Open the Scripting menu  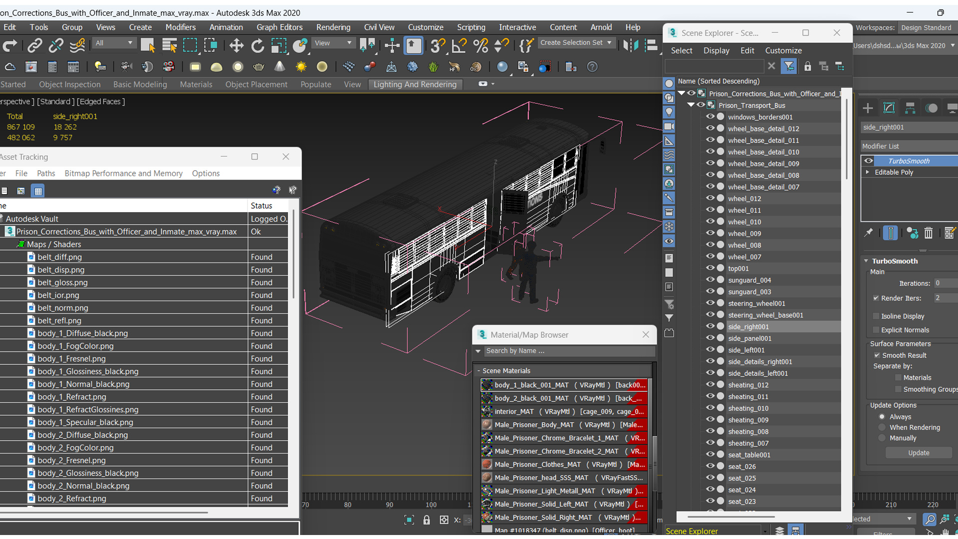point(471,27)
